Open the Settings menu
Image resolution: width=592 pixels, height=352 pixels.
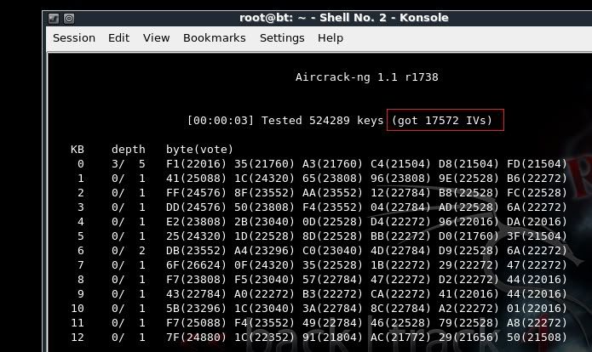pyautogui.click(x=282, y=38)
